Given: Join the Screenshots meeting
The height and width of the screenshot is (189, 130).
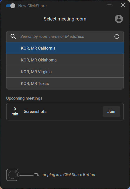Looking at the screenshot, I should [111, 112].
